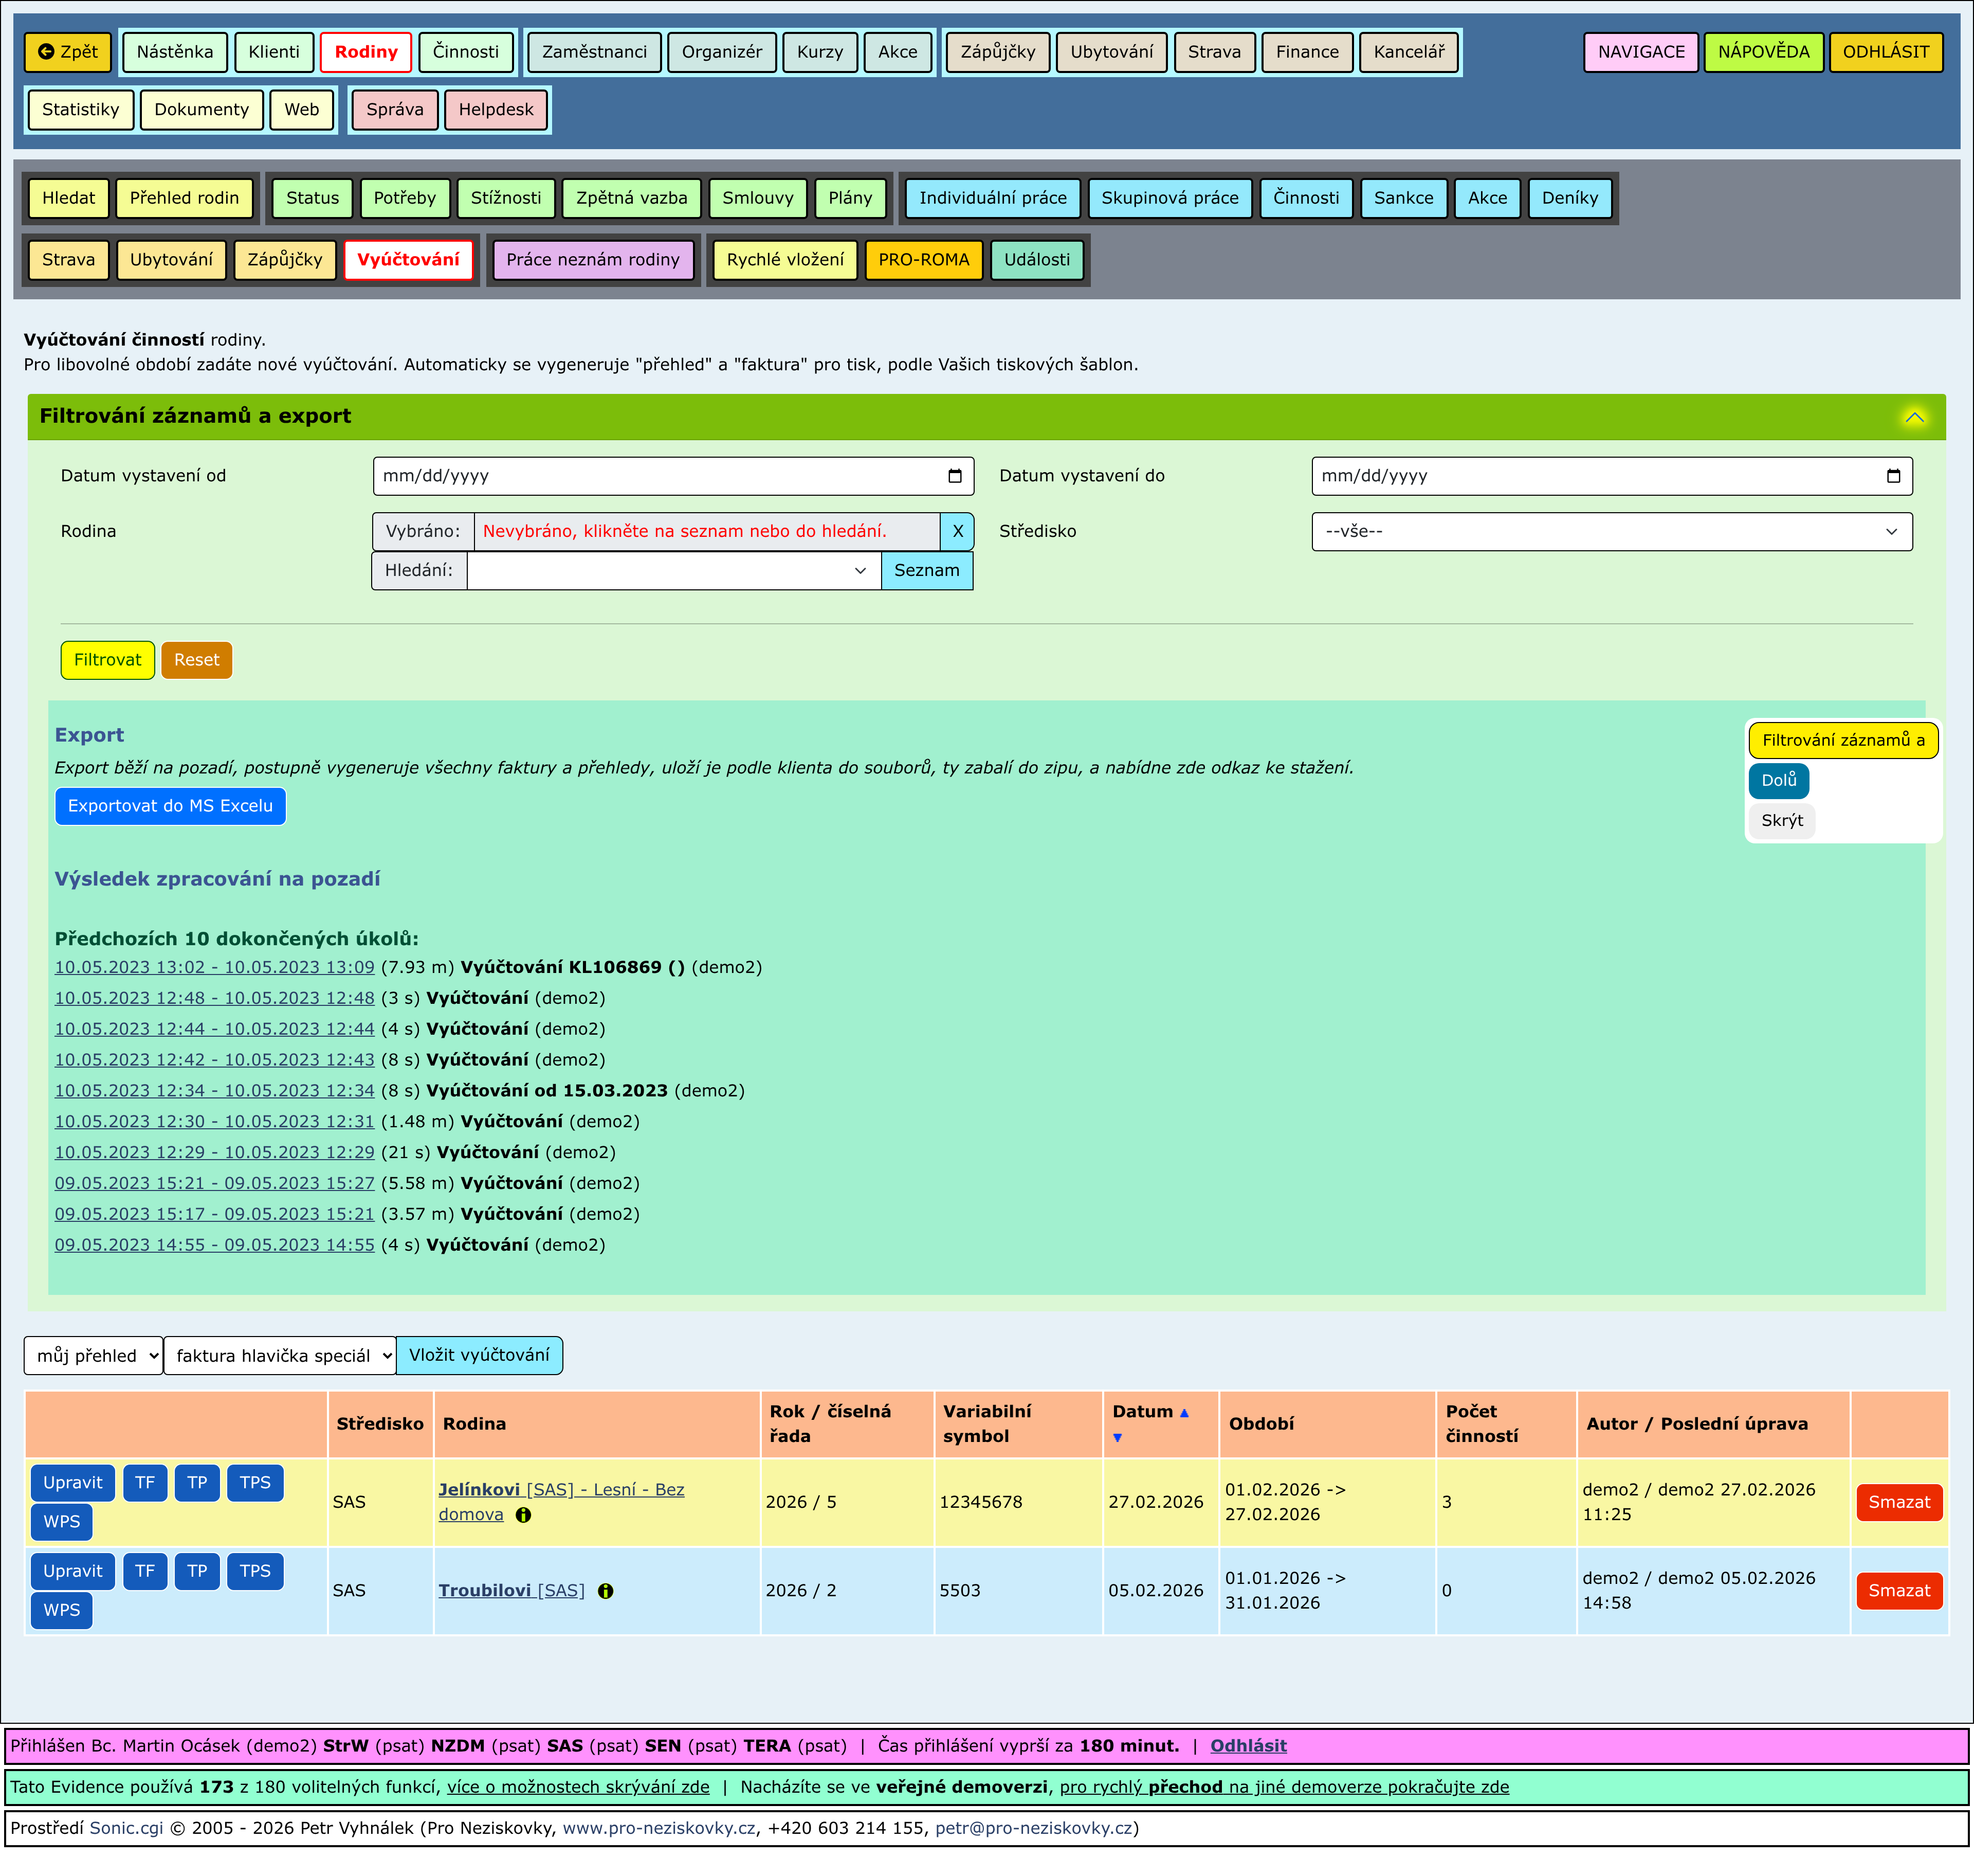Open the můj přehled template dropdown
Screen dimensions: 1974x1876
tap(94, 1356)
